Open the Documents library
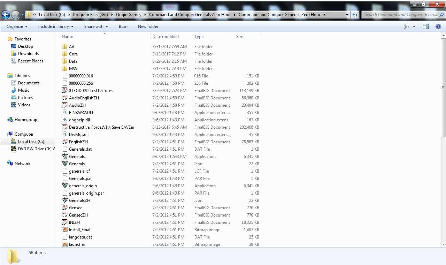The width and height of the screenshot is (446, 265). point(29,83)
